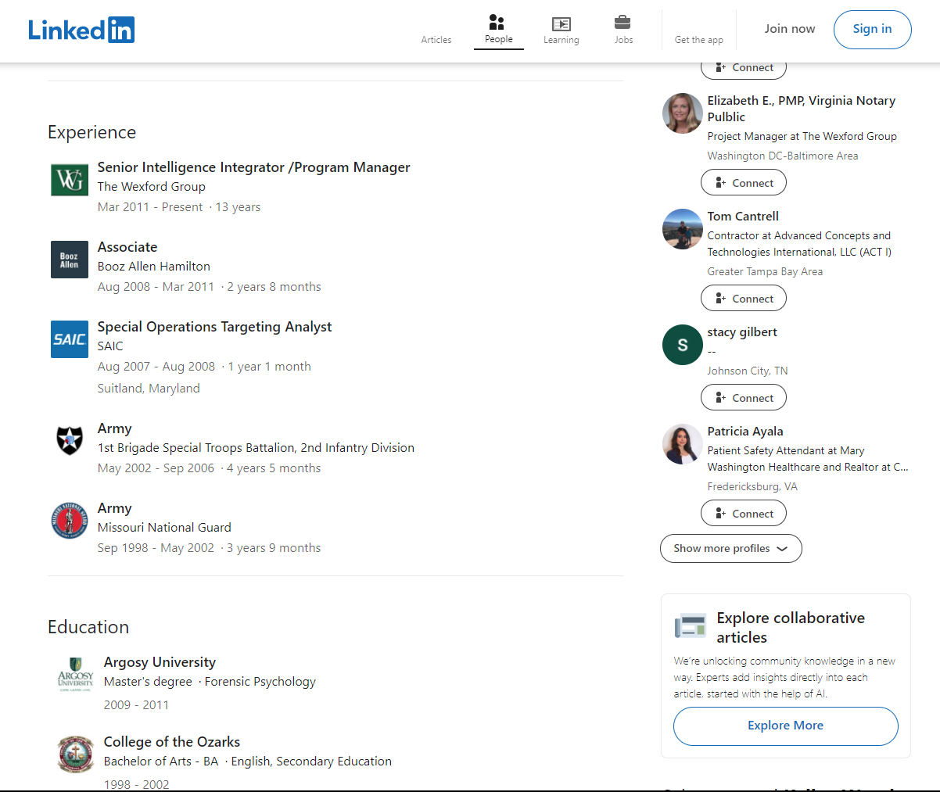Open the Argosy University school link

160,662
